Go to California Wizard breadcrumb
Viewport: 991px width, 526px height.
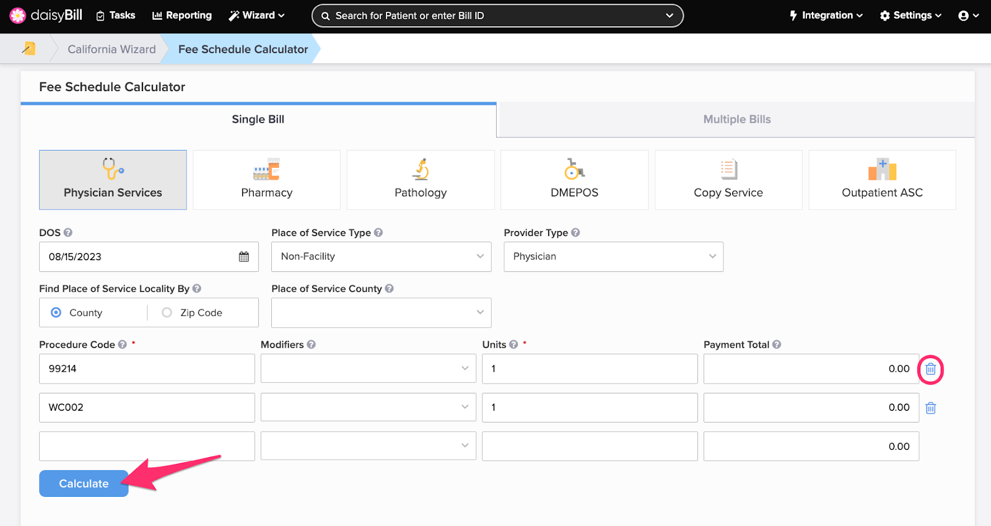coord(111,49)
